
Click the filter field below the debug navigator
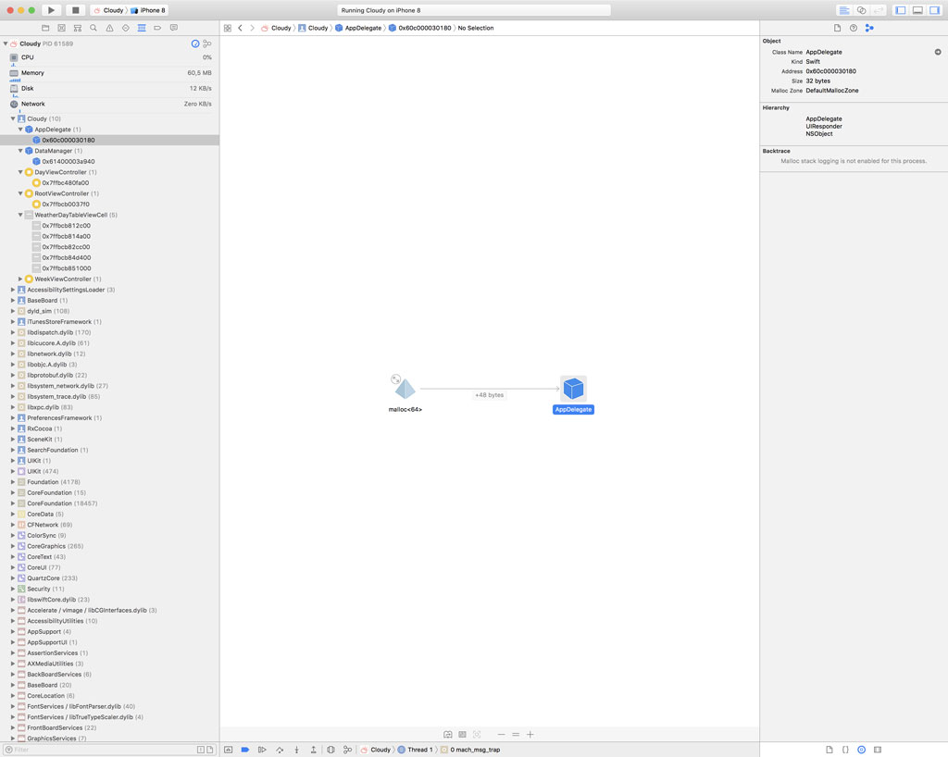click(102, 751)
